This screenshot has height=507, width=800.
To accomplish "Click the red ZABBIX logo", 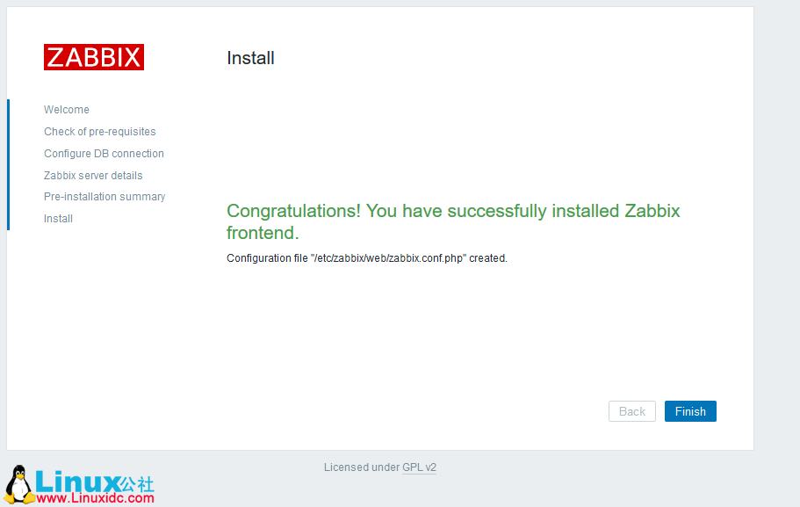I will (x=93, y=56).
